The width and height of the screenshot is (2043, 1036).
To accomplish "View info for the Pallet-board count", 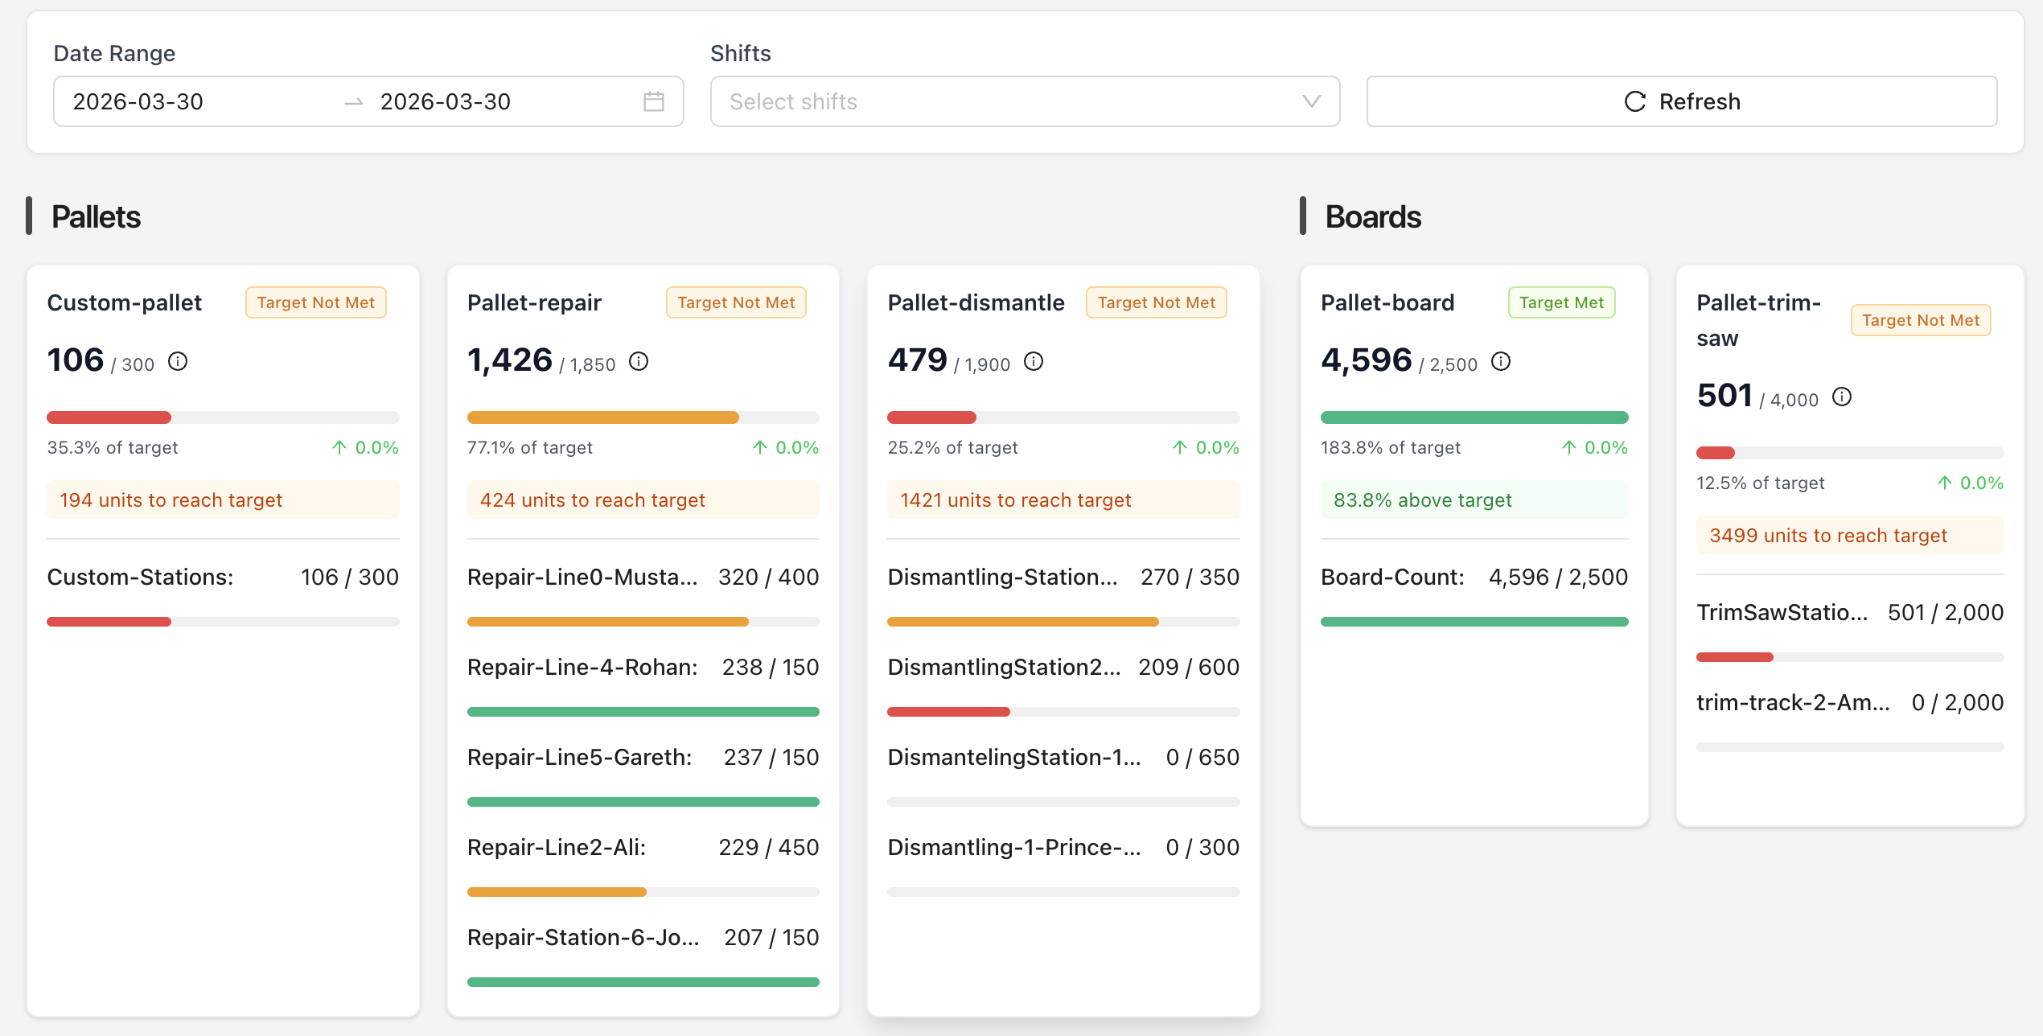I will tap(1501, 362).
